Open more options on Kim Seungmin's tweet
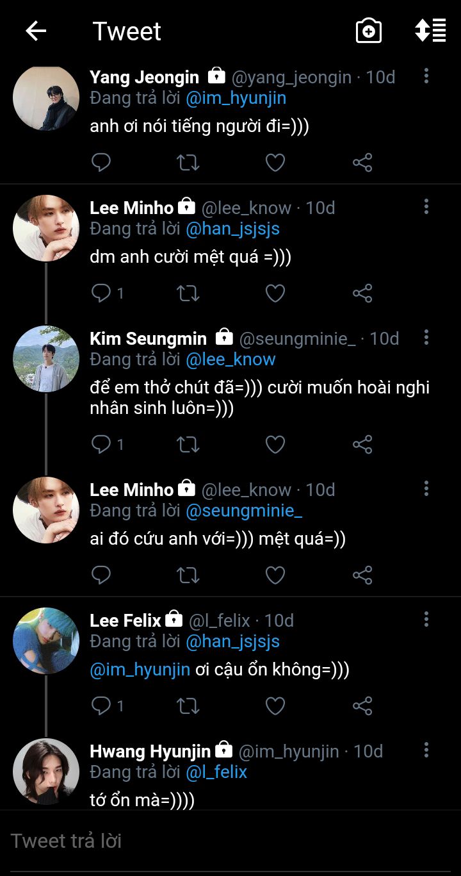 [x=426, y=338]
